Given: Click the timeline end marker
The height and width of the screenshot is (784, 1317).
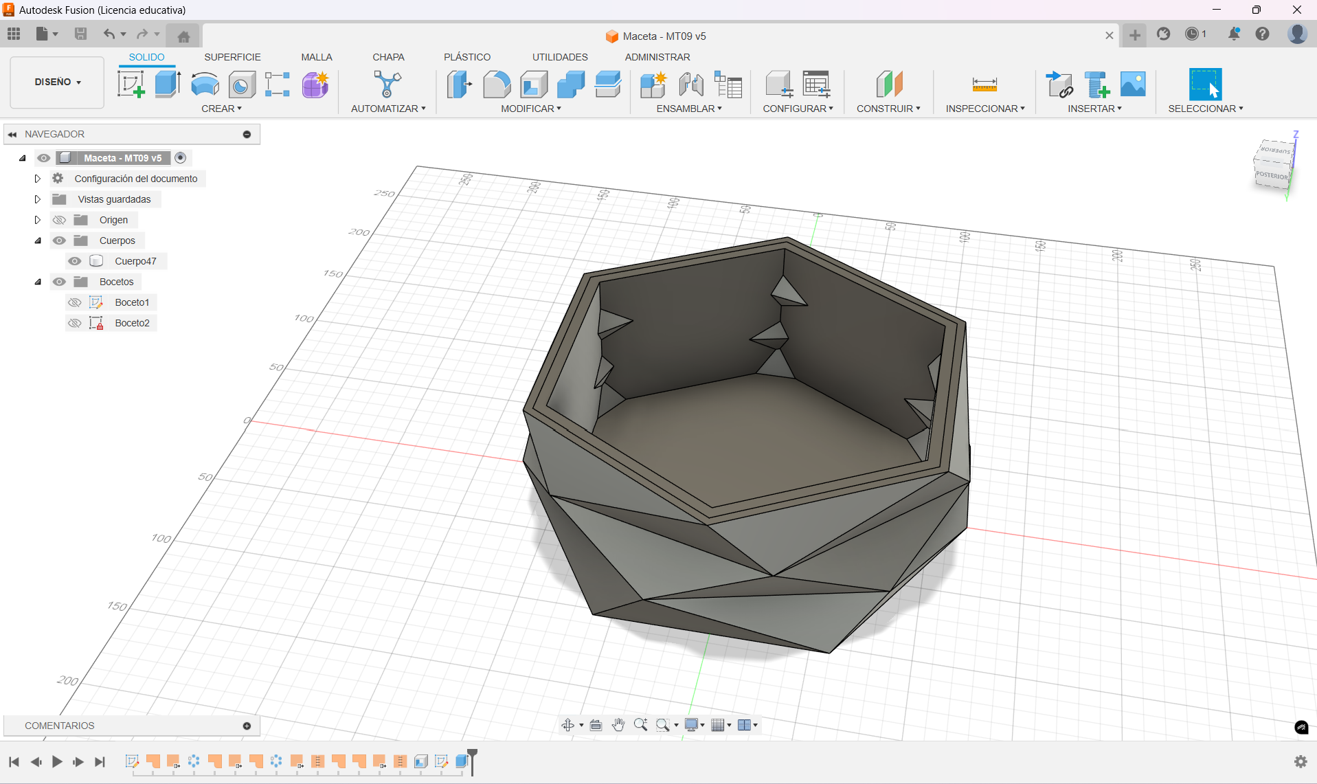Looking at the screenshot, I should [x=472, y=761].
